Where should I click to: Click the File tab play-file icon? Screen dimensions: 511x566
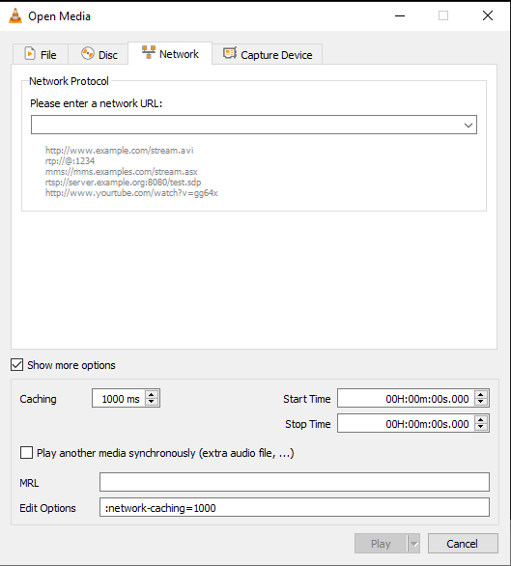point(30,54)
